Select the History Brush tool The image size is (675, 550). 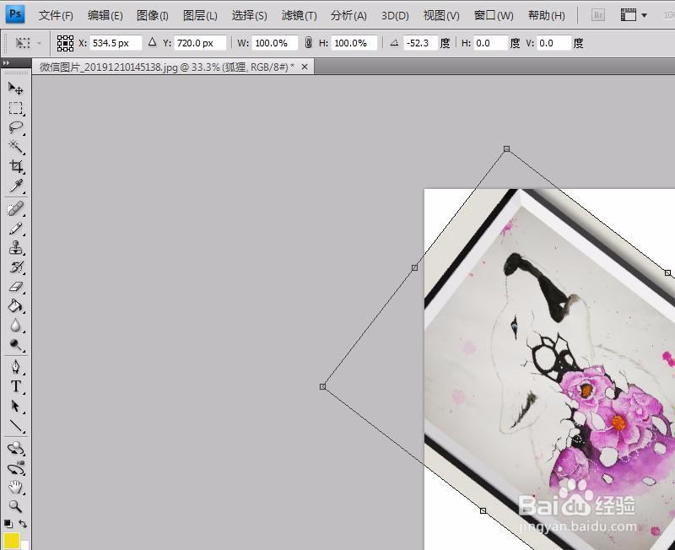click(15, 267)
